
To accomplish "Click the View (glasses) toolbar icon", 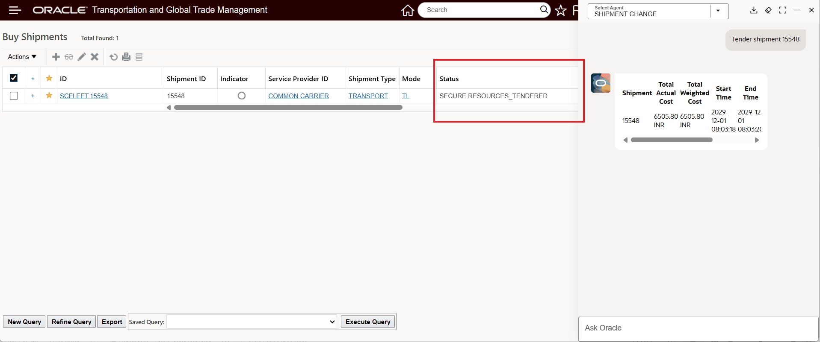I will 69,57.
